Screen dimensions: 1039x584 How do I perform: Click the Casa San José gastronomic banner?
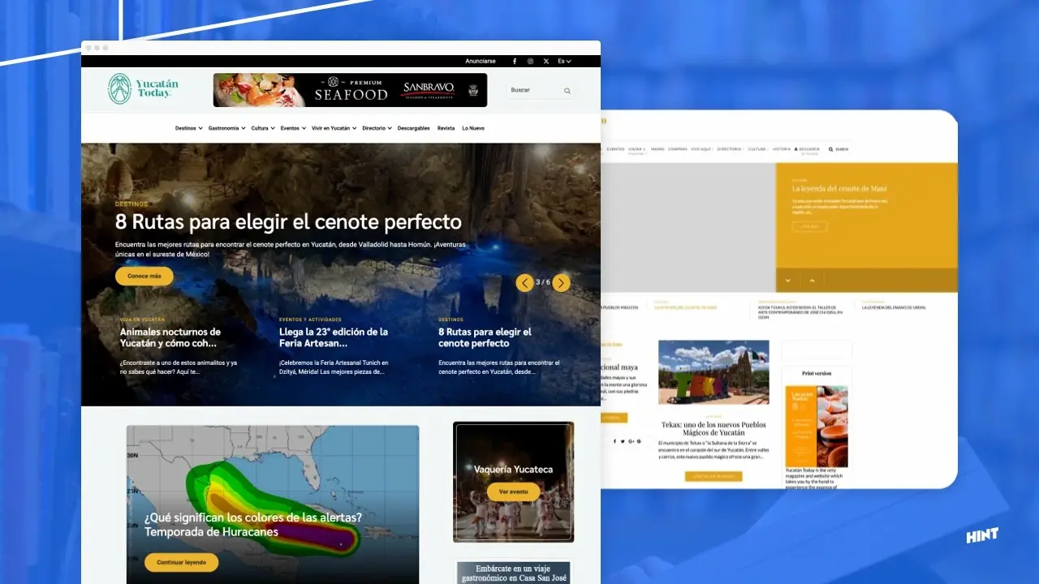click(x=513, y=573)
